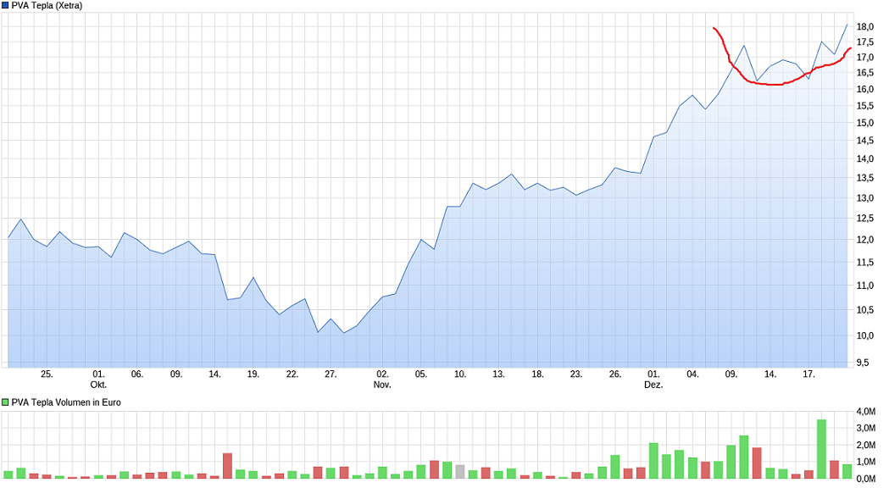Click the 'Okt.' month label
This screenshot has width=889, height=488.
98,385
